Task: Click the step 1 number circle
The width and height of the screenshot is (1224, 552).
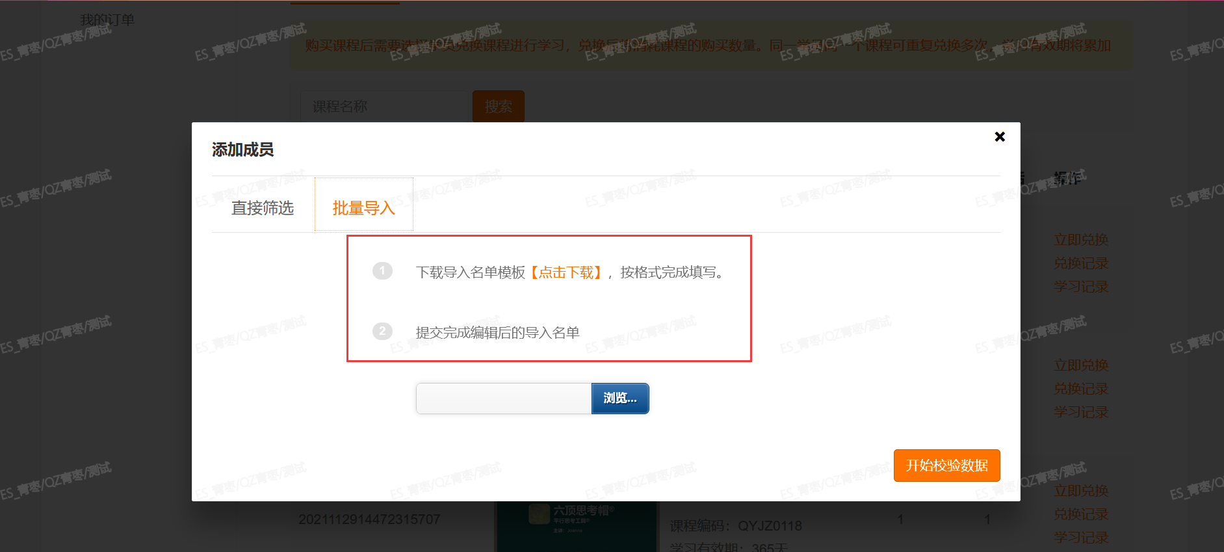Action: click(382, 270)
